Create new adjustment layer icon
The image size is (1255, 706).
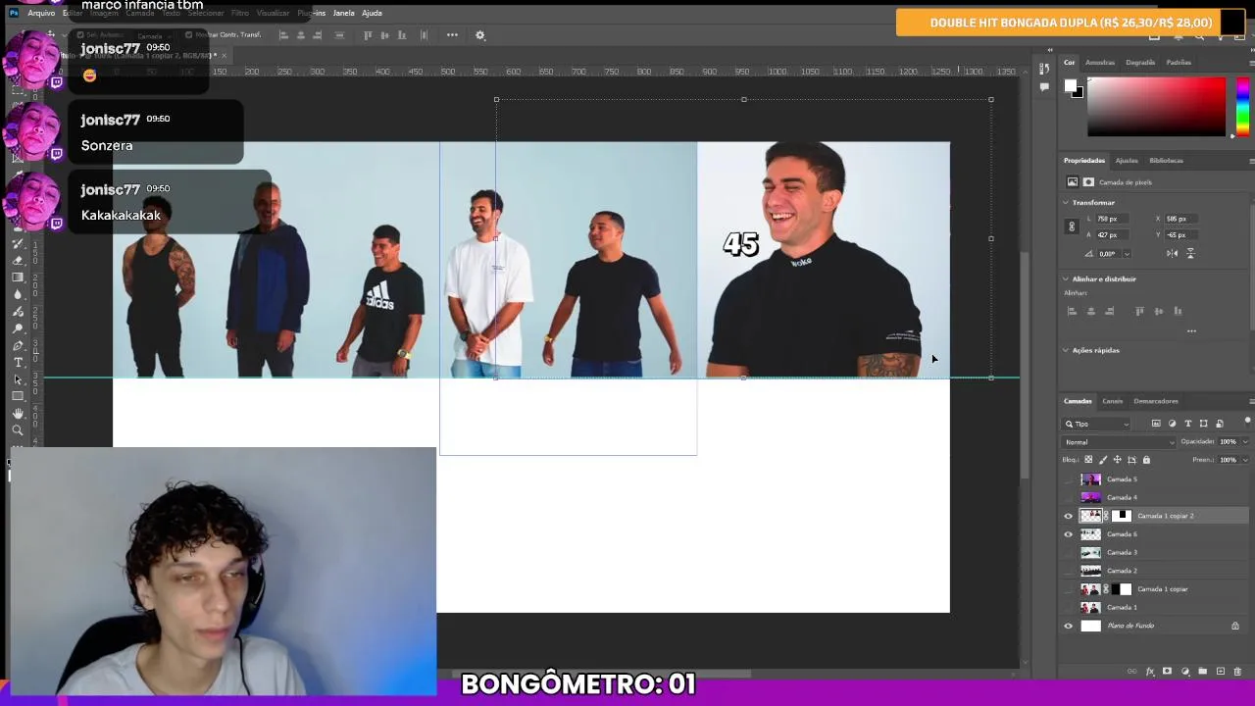[x=1185, y=672]
